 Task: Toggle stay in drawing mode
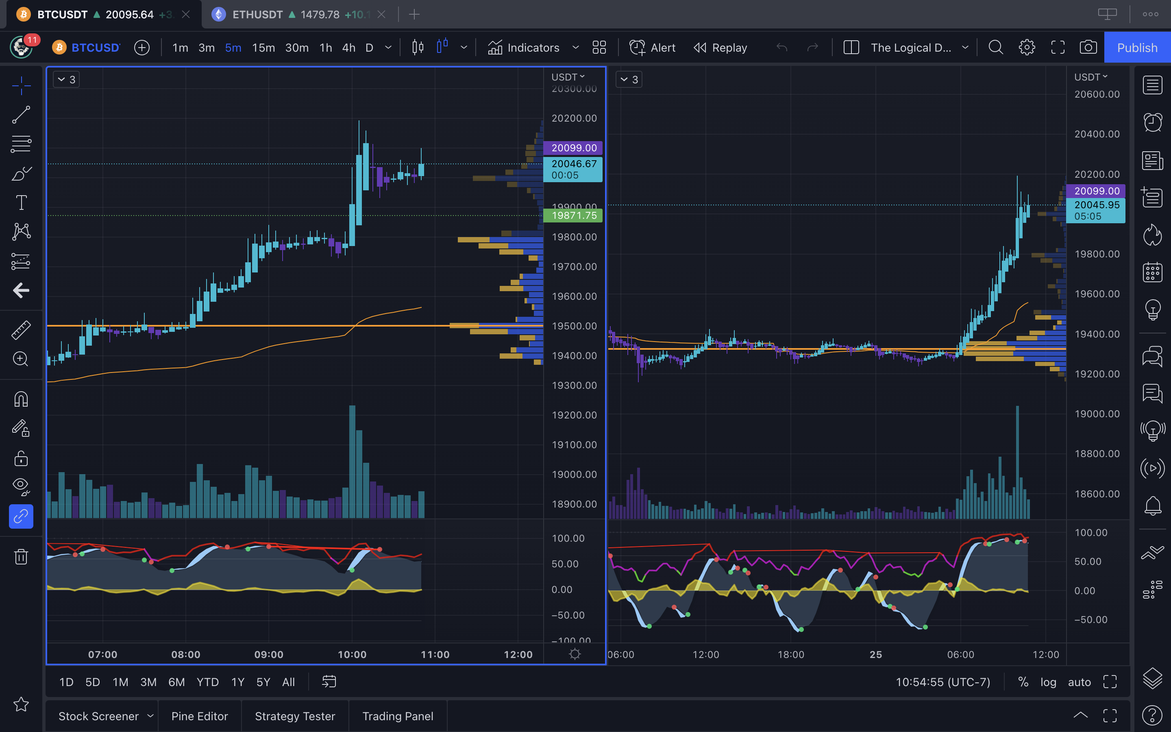click(x=21, y=429)
